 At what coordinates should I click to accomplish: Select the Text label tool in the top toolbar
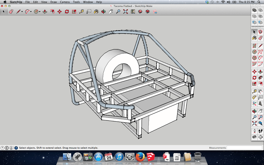click(x=89, y=12)
